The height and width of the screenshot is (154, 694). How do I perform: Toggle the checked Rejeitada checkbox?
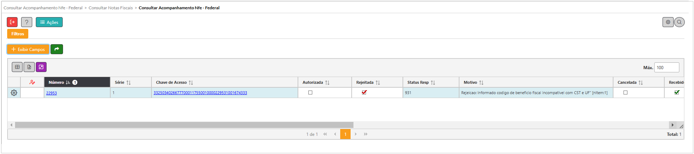(x=364, y=92)
